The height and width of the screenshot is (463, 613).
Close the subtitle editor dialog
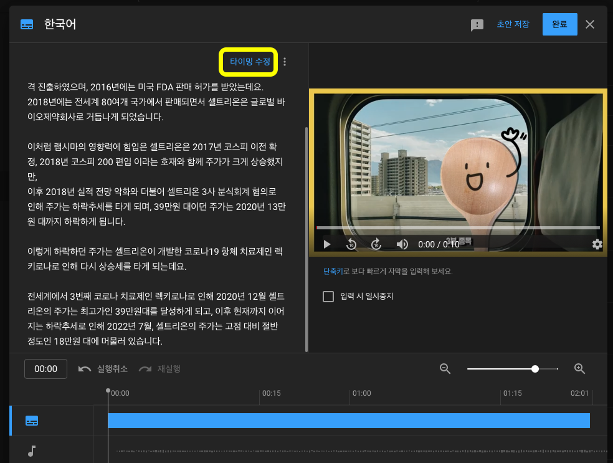589,24
